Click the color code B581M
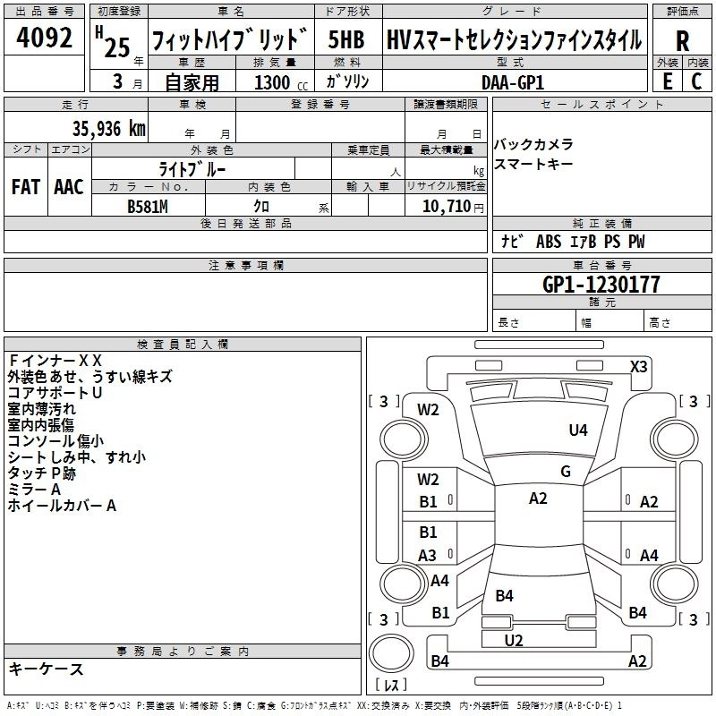 [x=148, y=207]
